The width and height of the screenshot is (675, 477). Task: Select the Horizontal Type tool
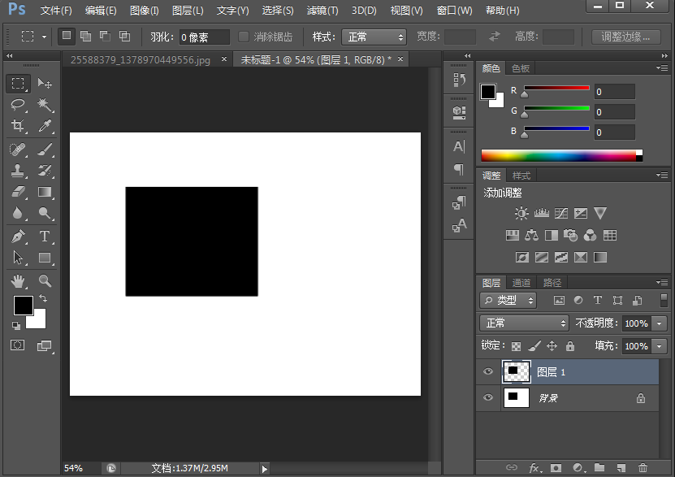pos(45,236)
